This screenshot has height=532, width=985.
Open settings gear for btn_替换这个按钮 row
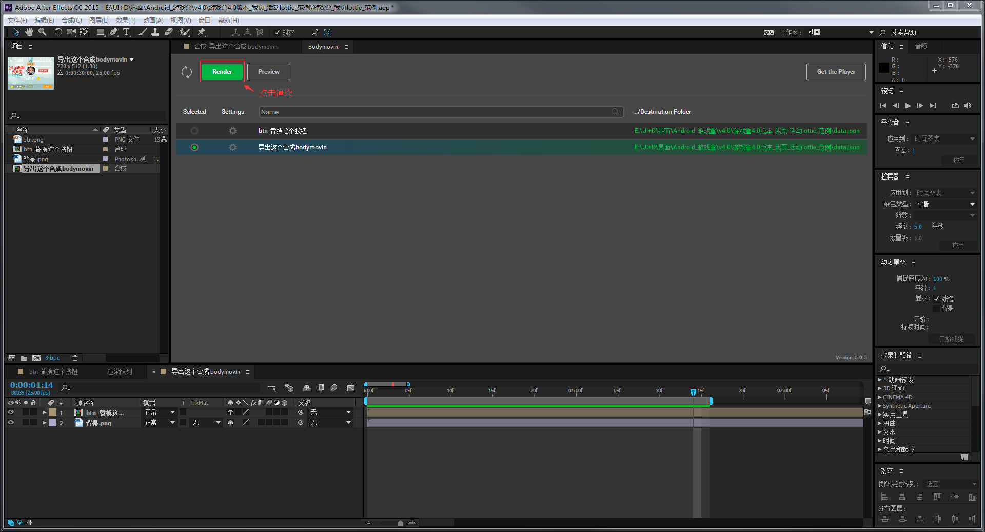[233, 131]
